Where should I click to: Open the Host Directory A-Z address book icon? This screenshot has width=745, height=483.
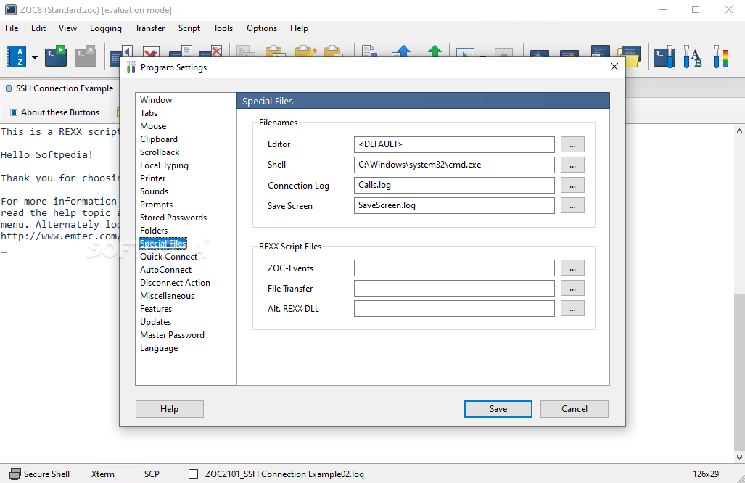point(17,57)
